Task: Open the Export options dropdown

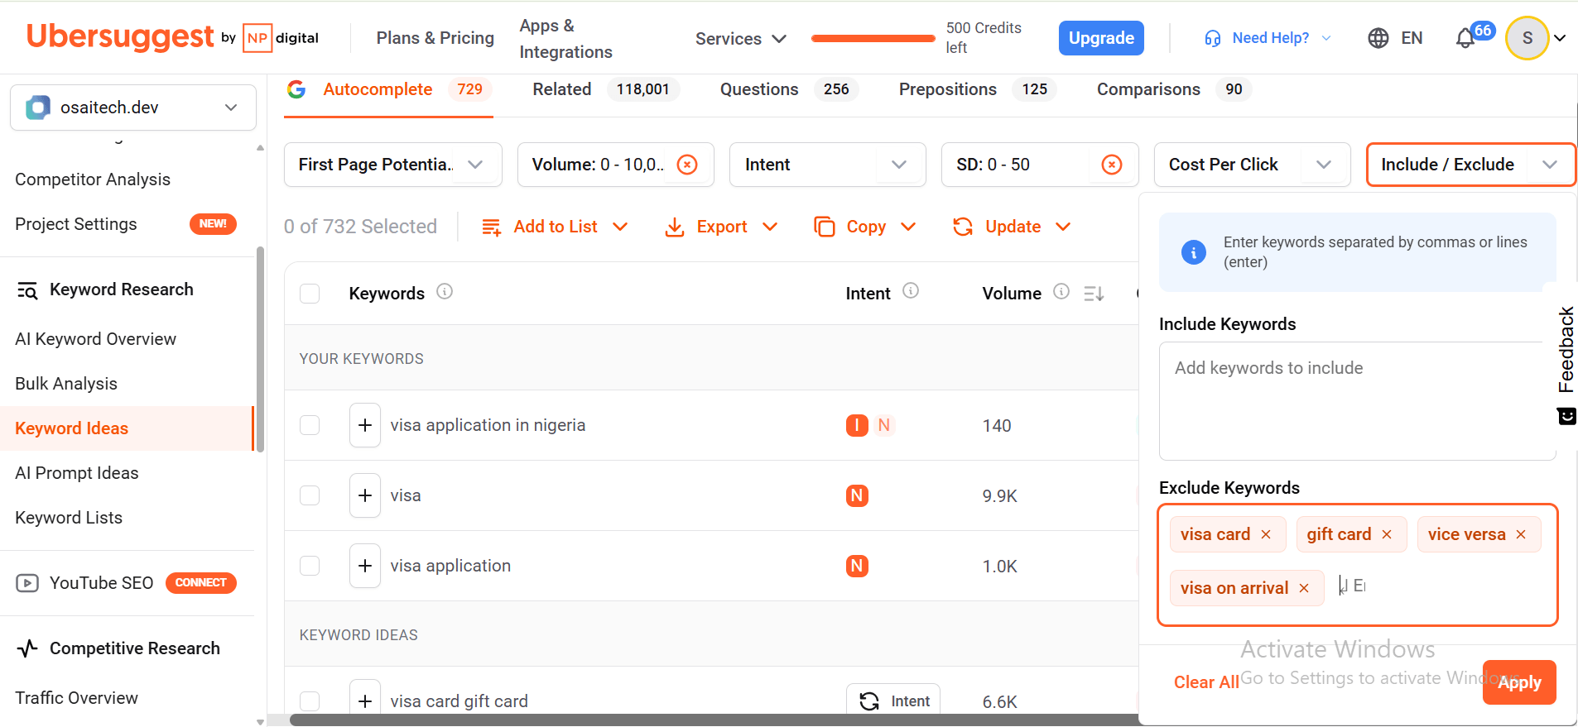Action: [x=721, y=227]
